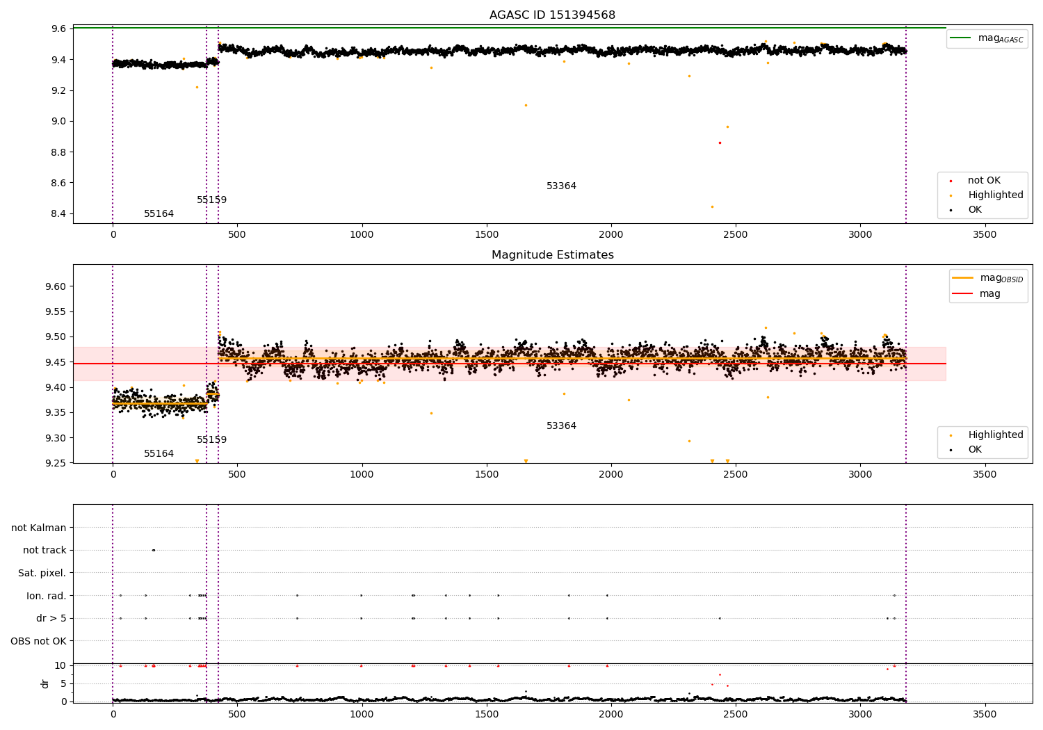Select label 55164 in the Magnitude Estimates plot

point(159,454)
